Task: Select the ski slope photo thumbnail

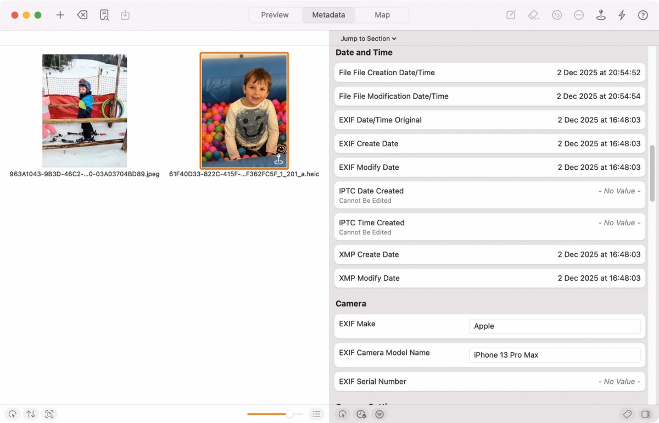Action: pyautogui.click(x=85, y=110)
